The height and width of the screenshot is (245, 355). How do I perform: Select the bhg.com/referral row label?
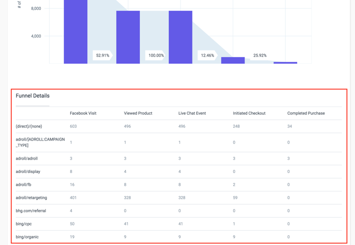[30, 211]
